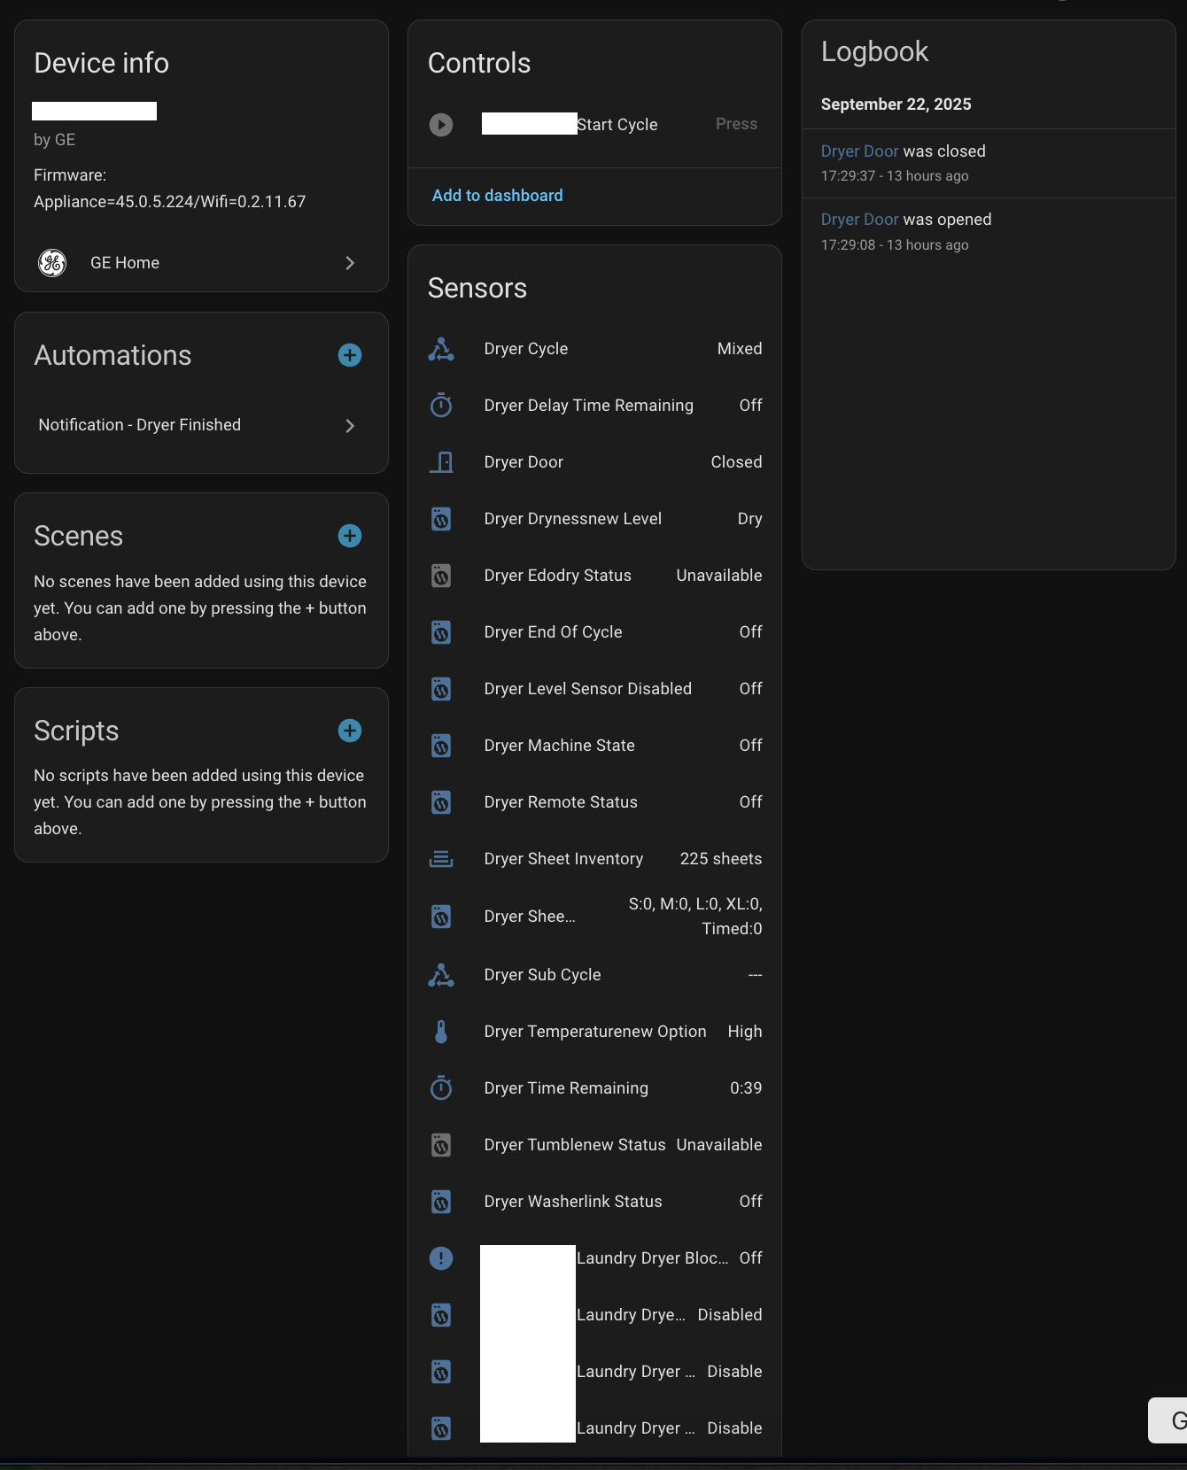Screen dimensions: 1187x1470
Task: Click Dryer Door link in closed entry
Action: click(859, 151)
